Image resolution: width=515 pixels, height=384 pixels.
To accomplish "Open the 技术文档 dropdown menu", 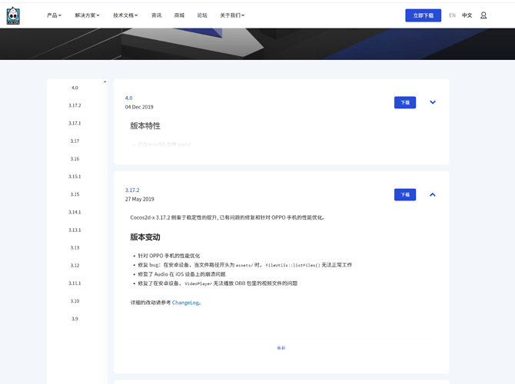I will [125, 15].
